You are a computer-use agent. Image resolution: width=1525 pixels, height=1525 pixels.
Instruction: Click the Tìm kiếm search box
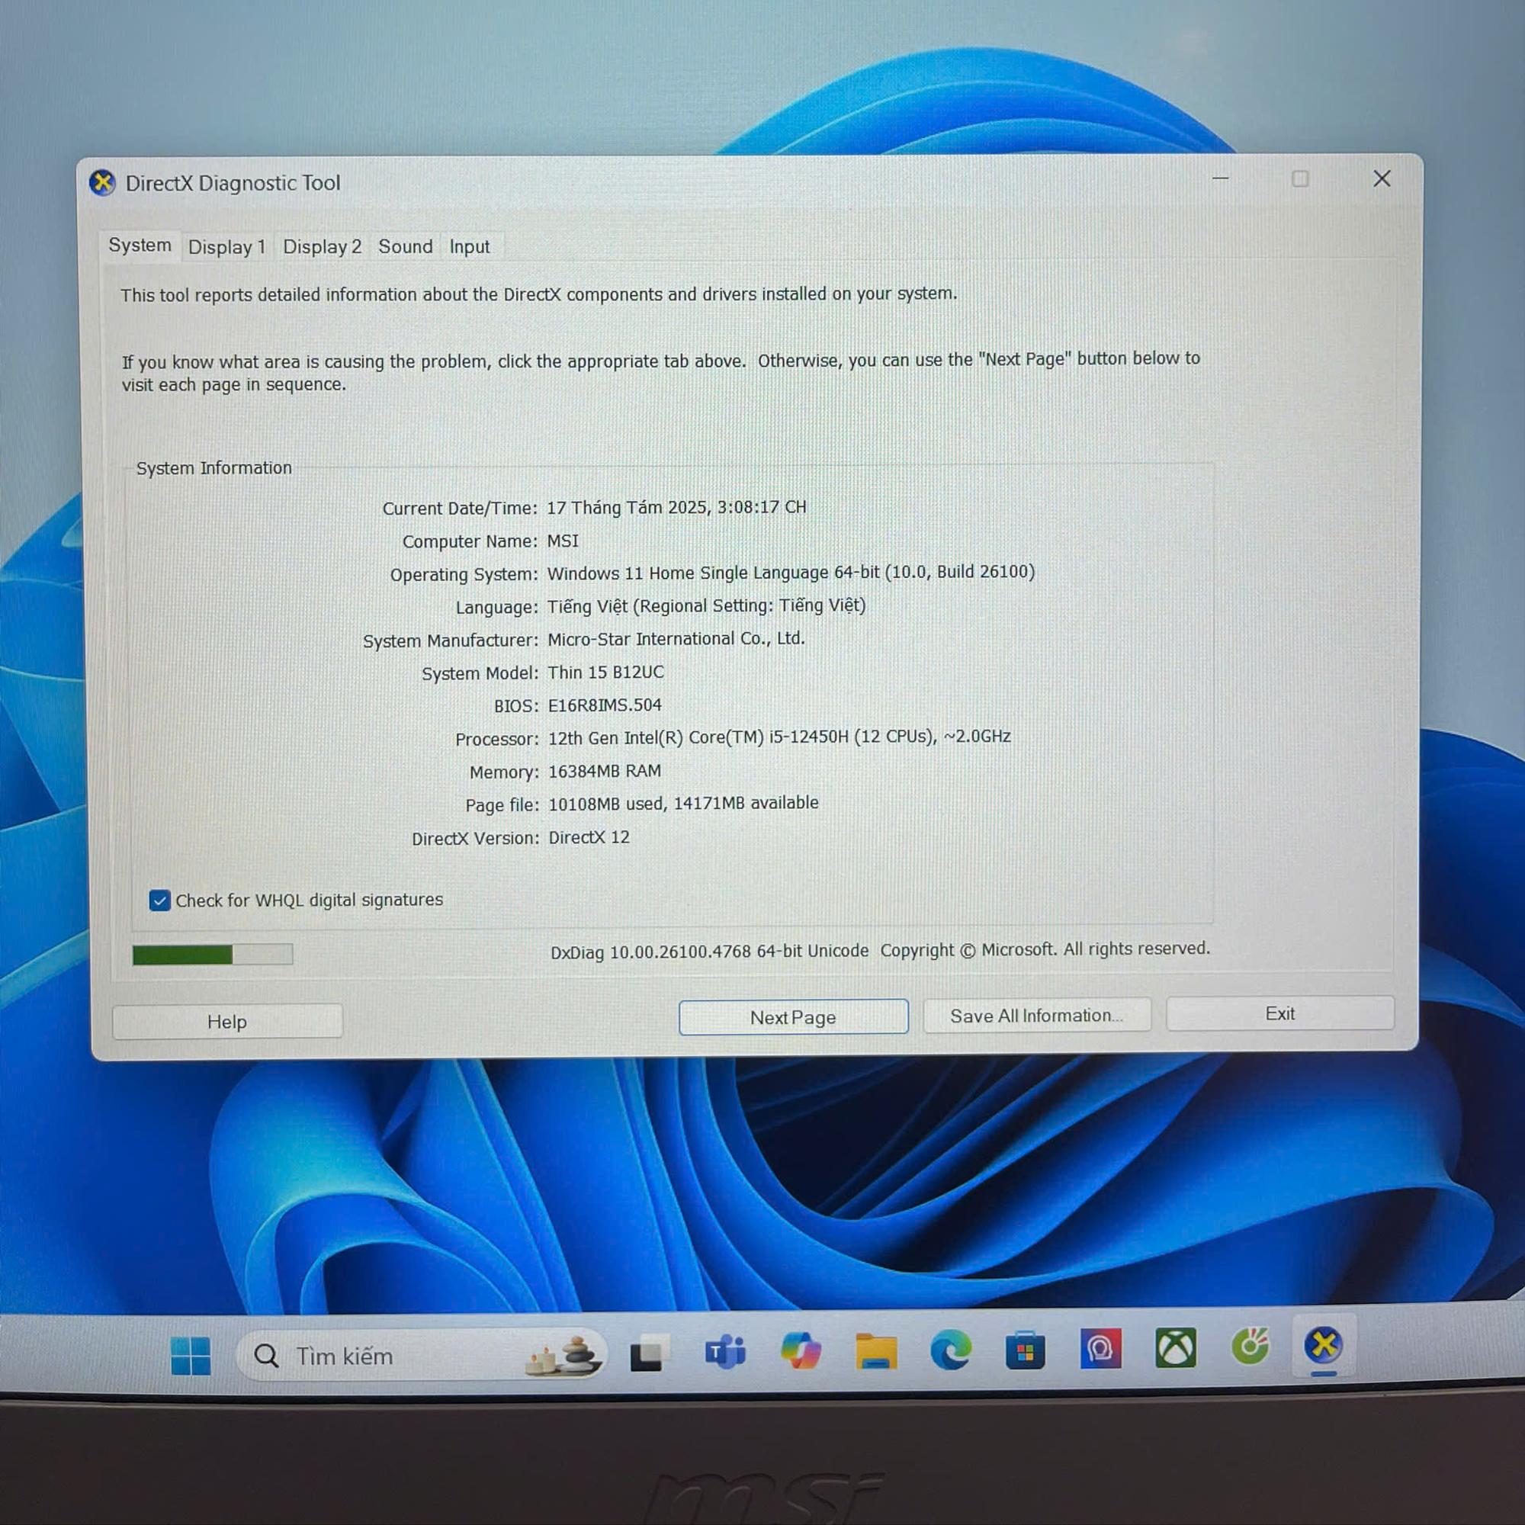(422, 1355)
